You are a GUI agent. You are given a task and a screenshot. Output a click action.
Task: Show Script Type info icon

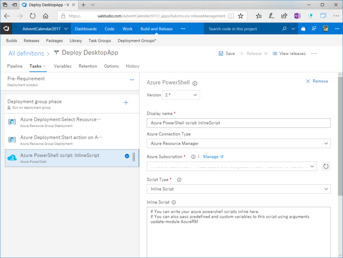click(179, 180)
